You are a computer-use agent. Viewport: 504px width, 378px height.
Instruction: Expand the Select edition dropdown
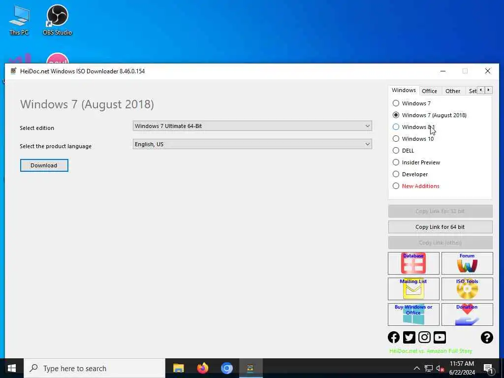pyautogui.click(x=252, y=126)
